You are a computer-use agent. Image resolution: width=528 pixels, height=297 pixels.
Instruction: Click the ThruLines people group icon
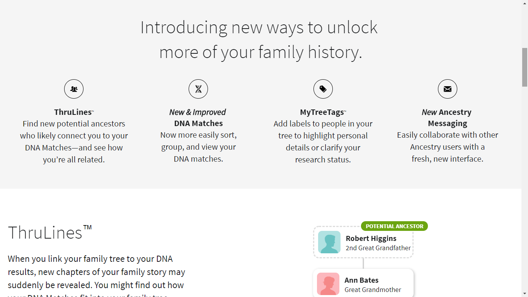point(73,89)
